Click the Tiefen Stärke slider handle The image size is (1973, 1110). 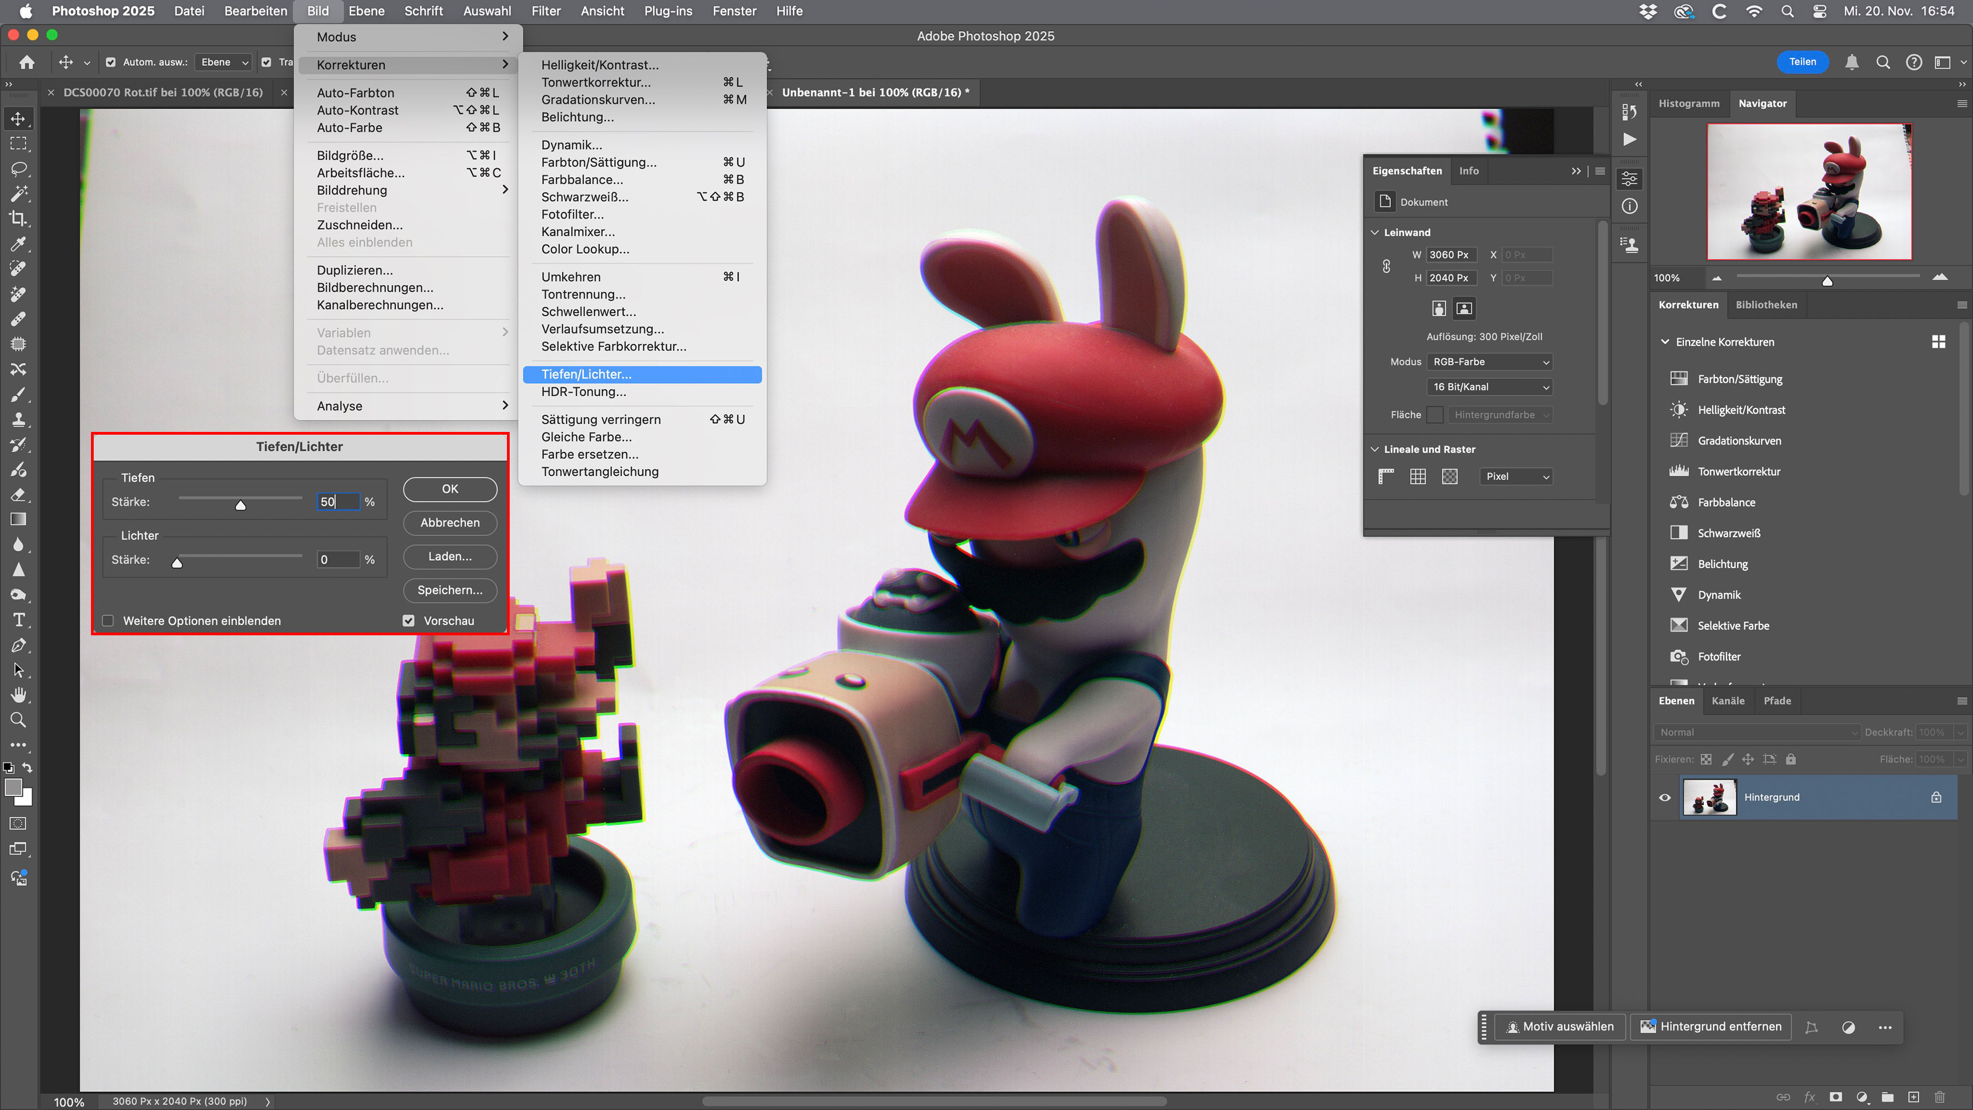point(241,504)
